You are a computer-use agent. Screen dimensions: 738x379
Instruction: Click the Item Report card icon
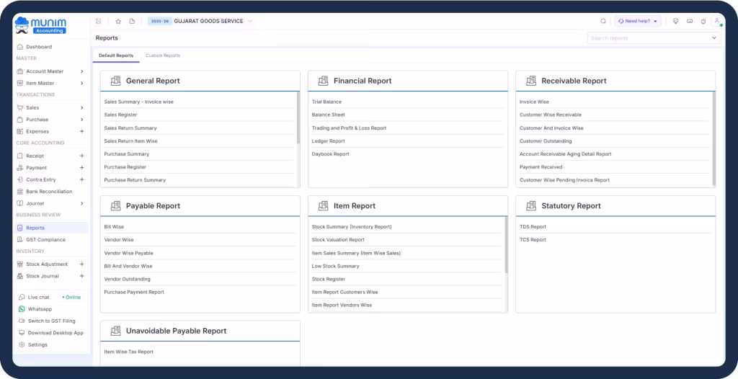click(323, 206)
